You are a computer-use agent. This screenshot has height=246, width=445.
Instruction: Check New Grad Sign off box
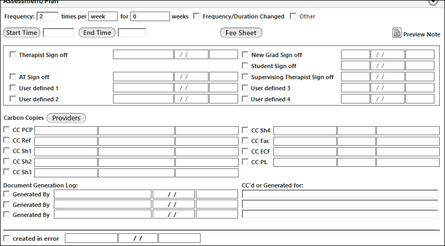245,54
